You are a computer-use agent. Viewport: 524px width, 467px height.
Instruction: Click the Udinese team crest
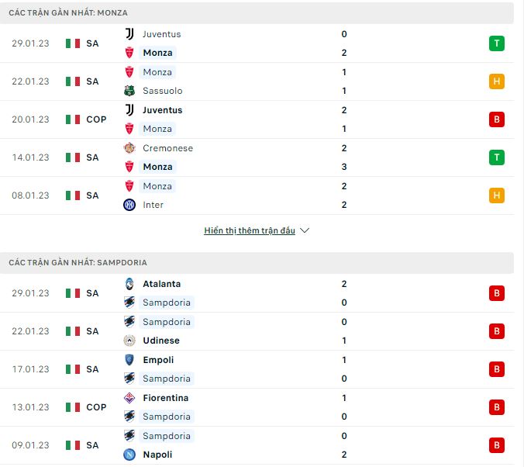click(x=129, y=341)
